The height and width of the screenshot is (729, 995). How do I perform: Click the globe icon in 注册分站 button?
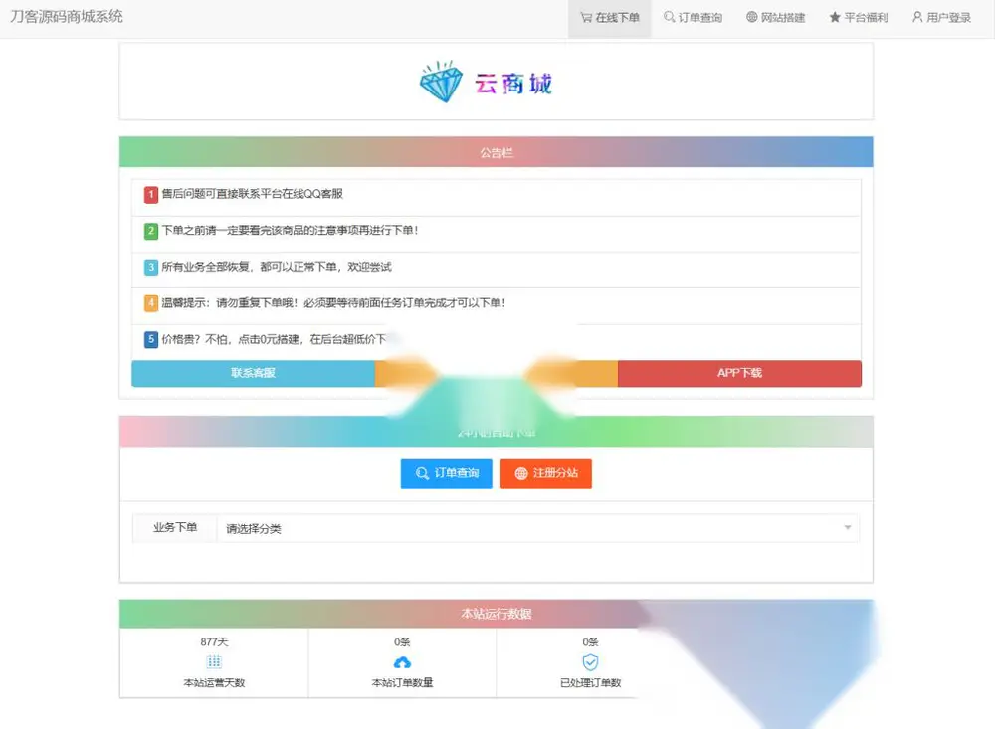tap(521, 474)
